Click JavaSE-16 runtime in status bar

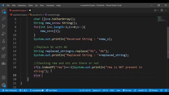coord(142,90)
